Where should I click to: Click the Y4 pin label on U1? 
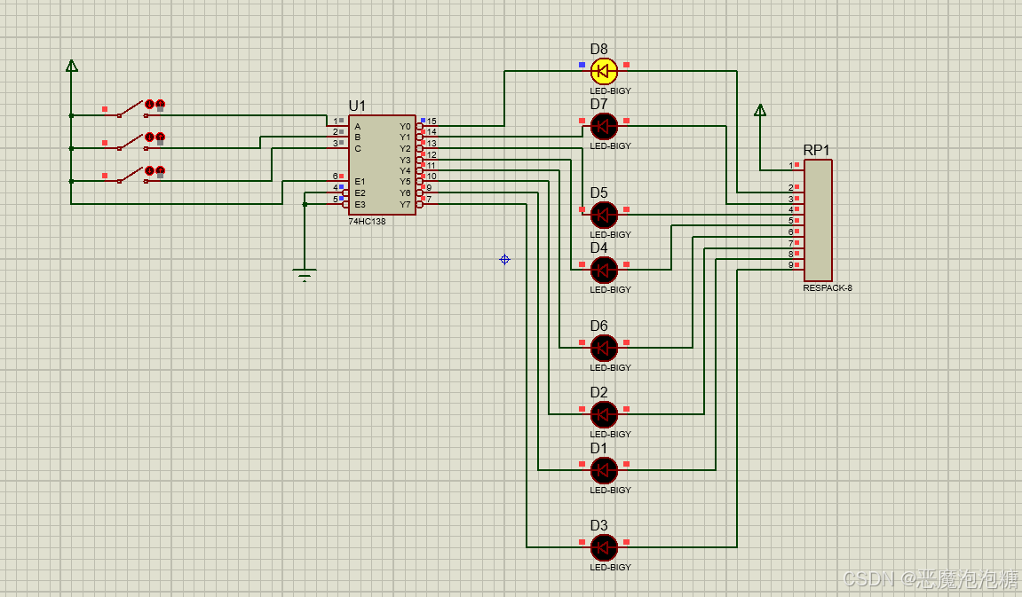[405, 170]
